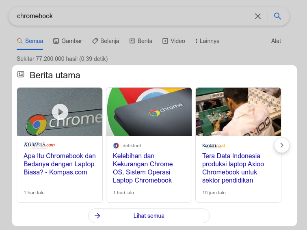Open the Alat search tools

276,41
